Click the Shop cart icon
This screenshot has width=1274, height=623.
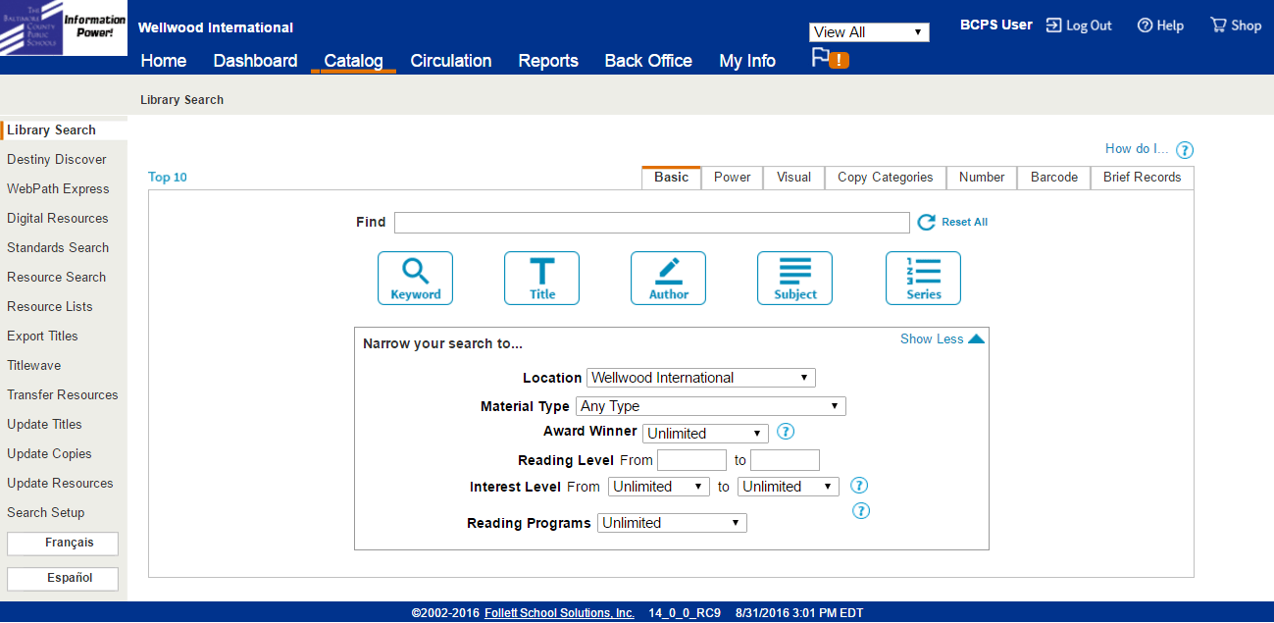1217,25
